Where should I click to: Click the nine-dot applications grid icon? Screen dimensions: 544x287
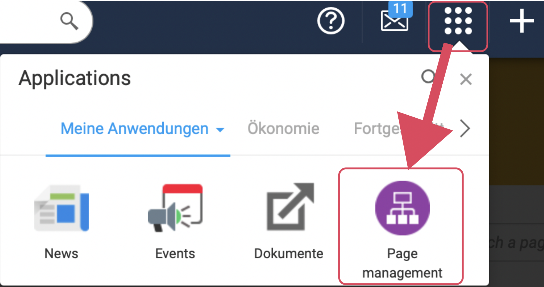click(x=458, y=21)
